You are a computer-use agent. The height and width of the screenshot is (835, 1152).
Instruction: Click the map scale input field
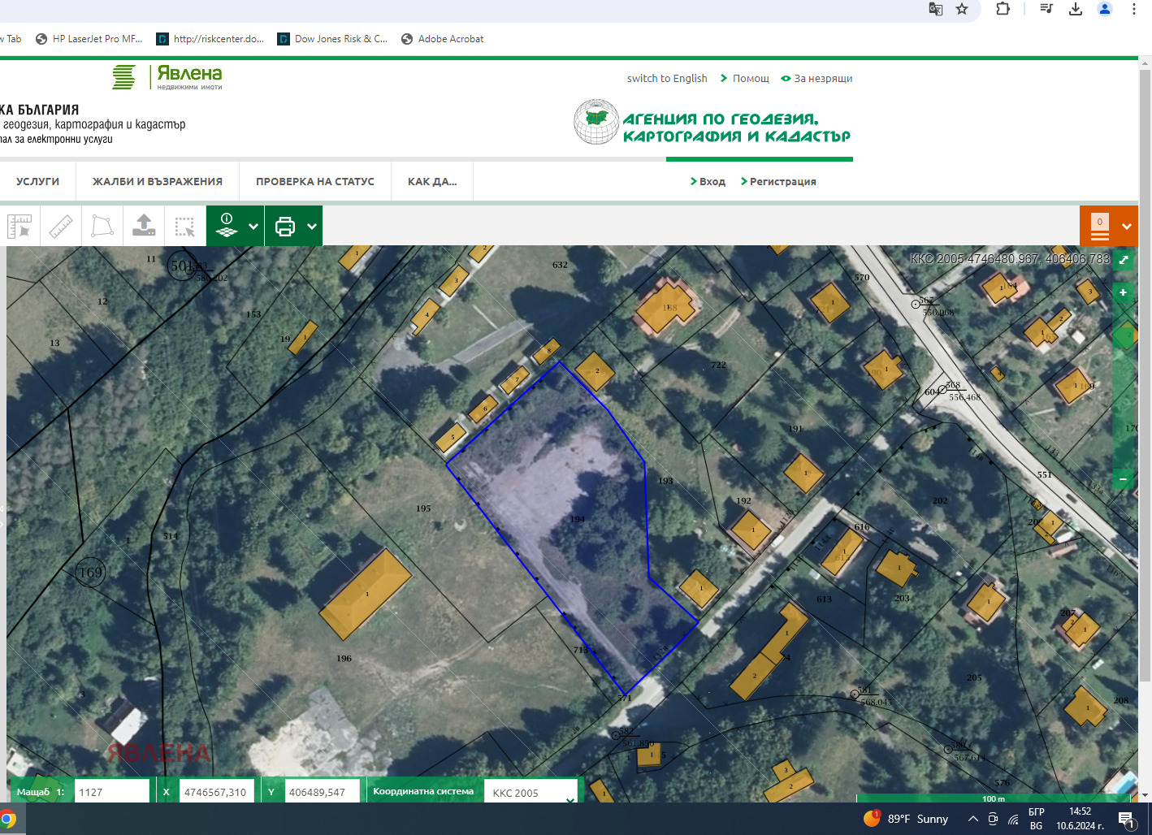(111, 792)
